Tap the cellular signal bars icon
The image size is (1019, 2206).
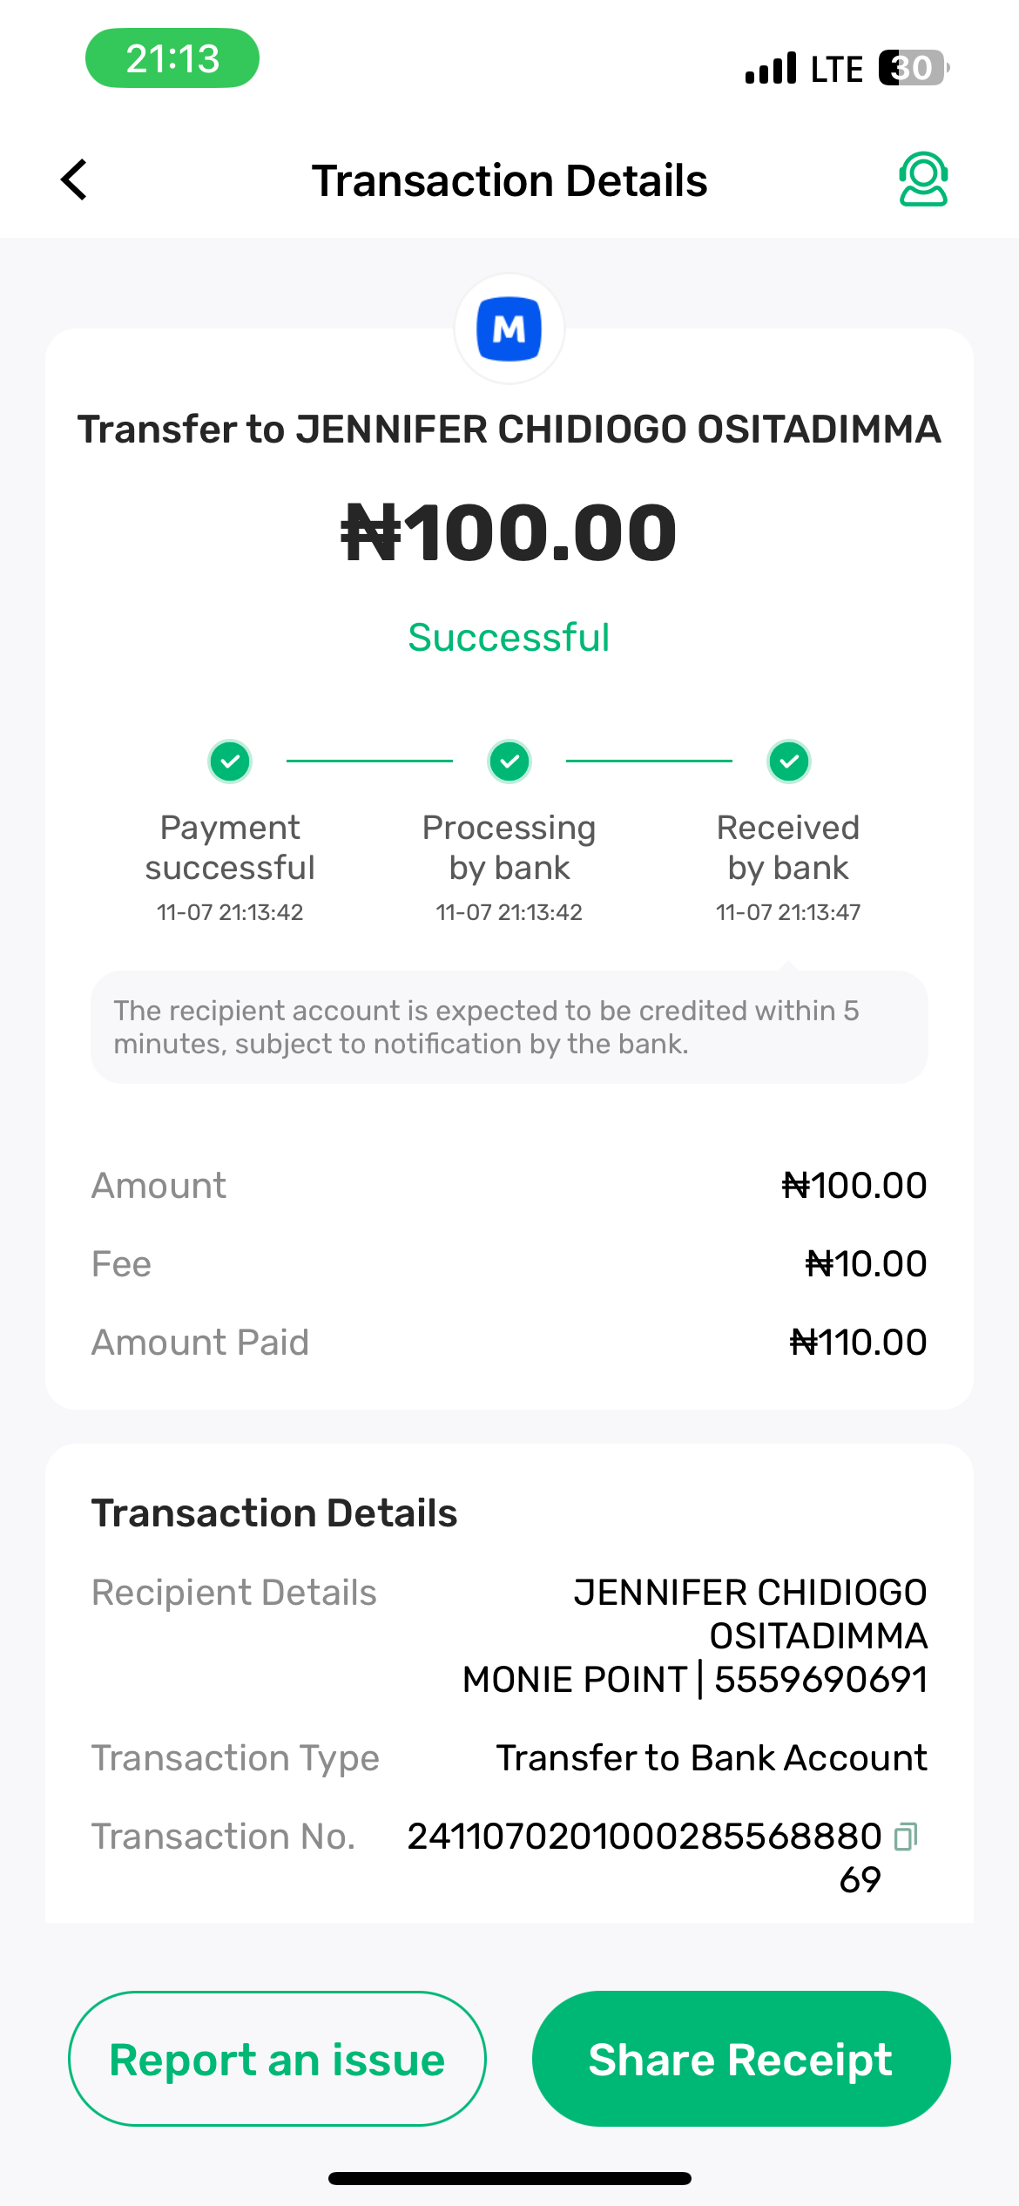pos(771,68)
